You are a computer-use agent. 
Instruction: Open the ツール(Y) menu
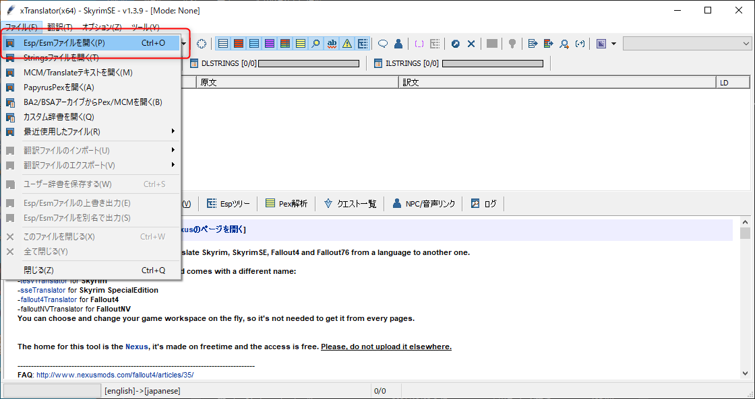pyautogui.click(x=146, y=28)
